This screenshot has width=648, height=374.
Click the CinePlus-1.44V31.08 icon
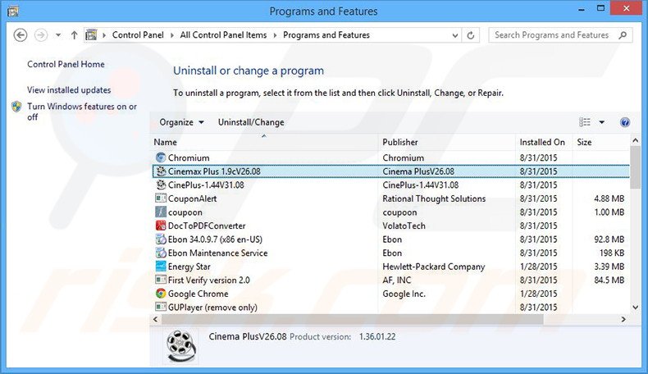point(161,185)
